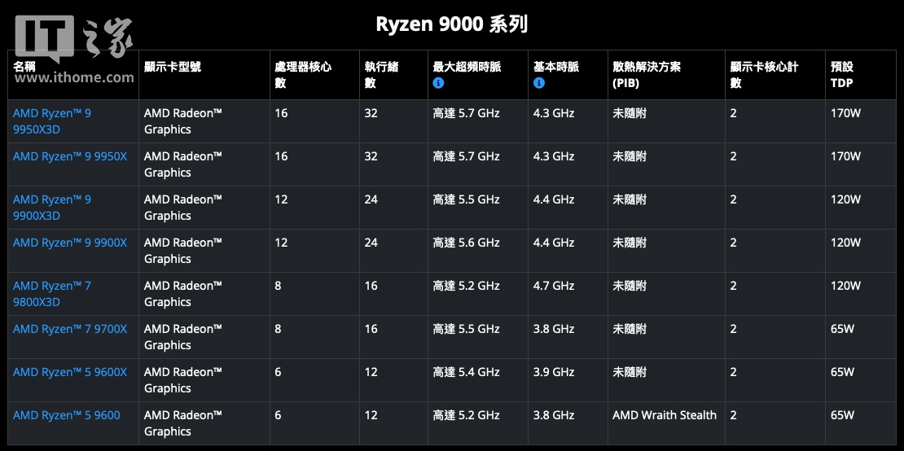Open AMD Ryzen 7 9800X3D link
904x451 pixels.
click(52, 294)
